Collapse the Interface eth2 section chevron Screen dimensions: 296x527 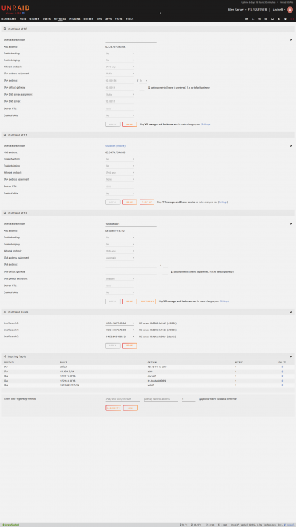(291, 224)
